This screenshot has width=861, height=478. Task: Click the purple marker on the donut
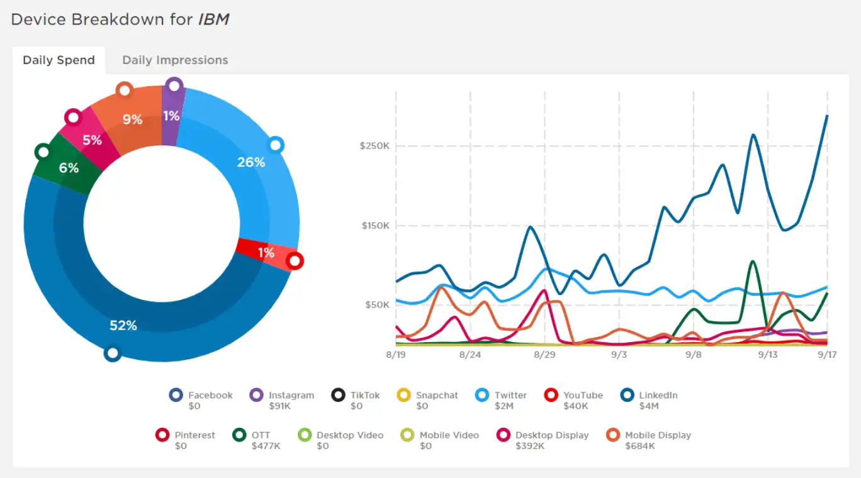click(x=174, y=85)
